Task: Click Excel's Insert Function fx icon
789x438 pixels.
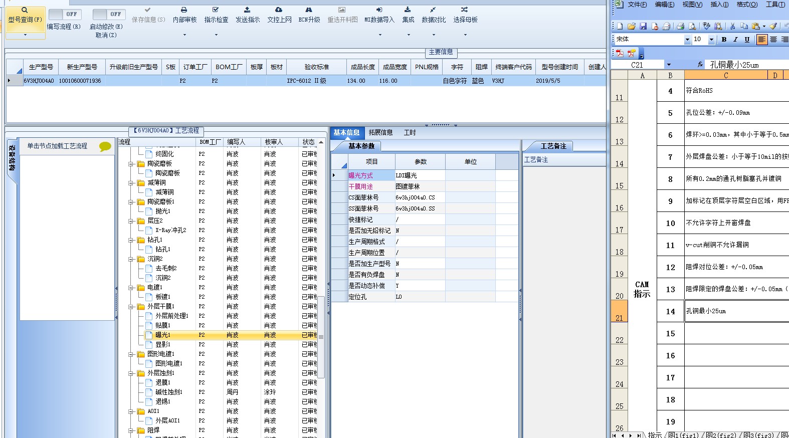Action: pyautogui.click(x=700, y=65)
